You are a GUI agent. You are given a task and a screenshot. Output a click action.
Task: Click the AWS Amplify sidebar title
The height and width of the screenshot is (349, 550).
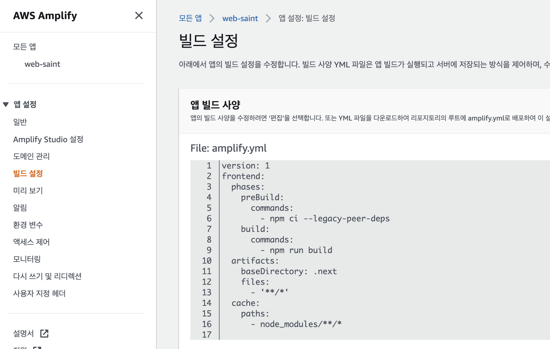click(45, 15)
